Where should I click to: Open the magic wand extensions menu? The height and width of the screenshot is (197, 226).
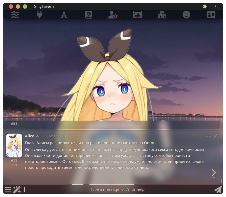click(17, 189)
